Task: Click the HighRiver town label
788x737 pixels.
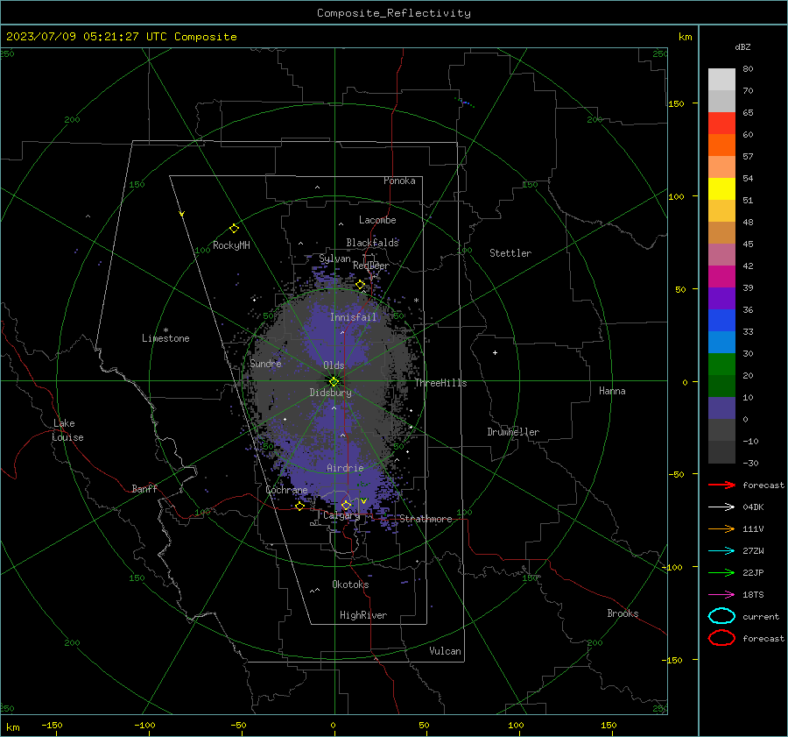Action: pyautogui.click(x=363, y=615)
